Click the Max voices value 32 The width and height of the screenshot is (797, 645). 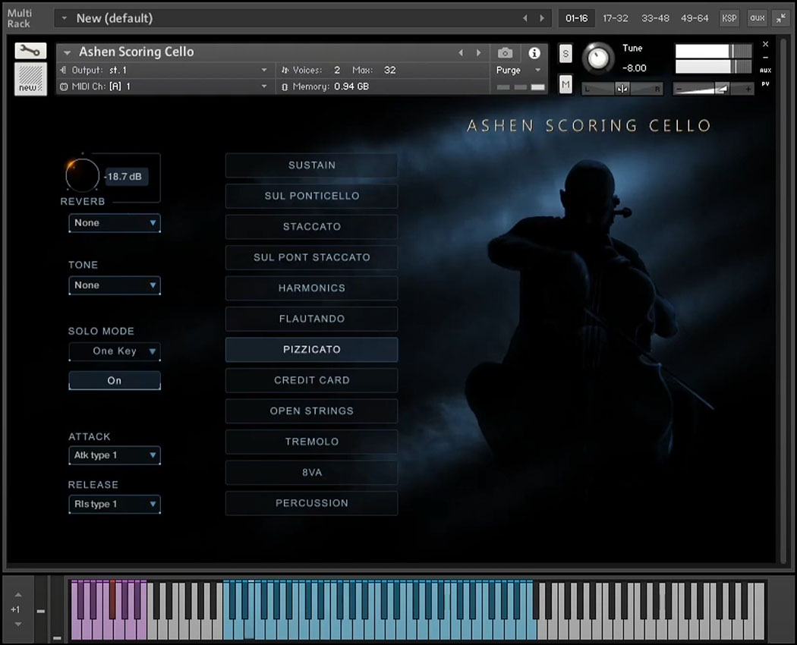point(390,70)
